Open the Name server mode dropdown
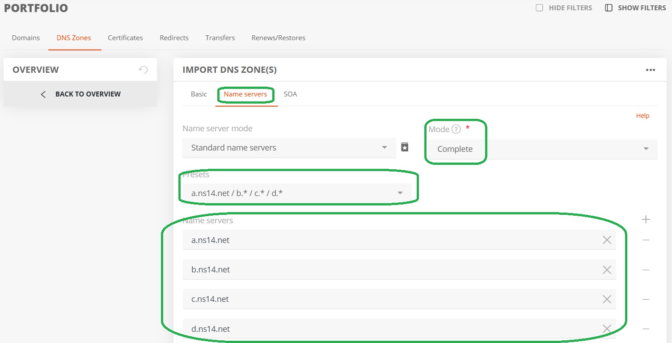This screenshot has width=672, height=343. point(289,148)
